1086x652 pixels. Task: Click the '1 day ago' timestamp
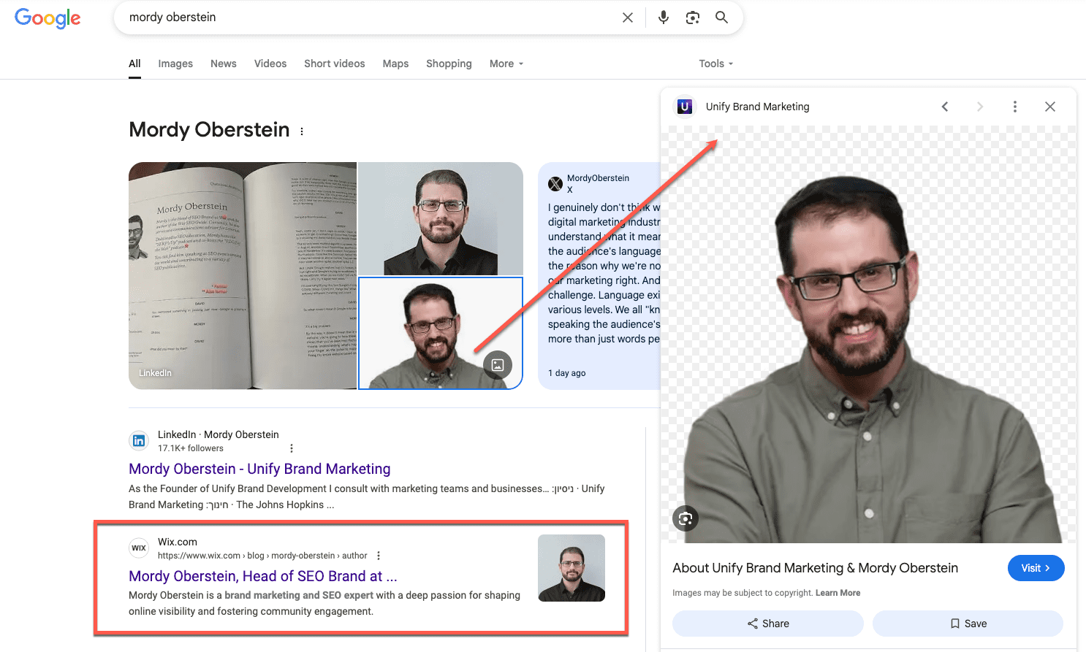[567, 373]
